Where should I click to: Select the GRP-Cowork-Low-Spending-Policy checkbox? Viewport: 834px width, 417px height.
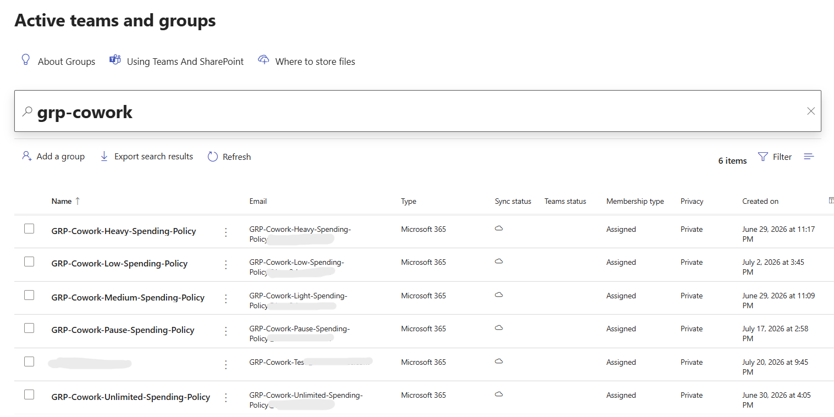pos(29,262)
